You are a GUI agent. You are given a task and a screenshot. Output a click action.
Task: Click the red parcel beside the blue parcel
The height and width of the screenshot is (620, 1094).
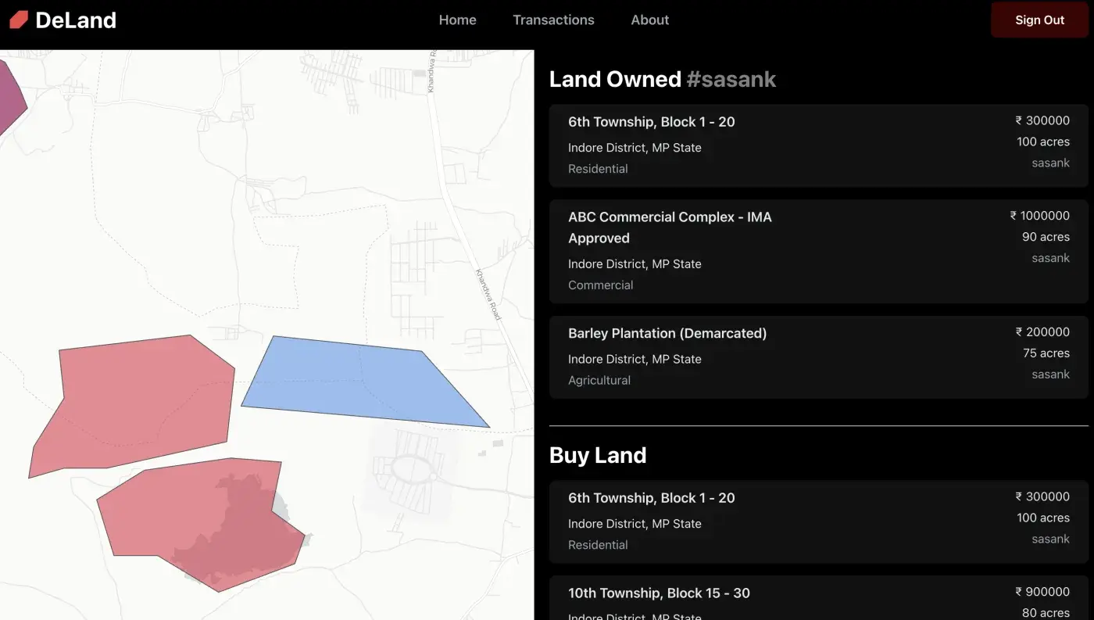pos(131,405)
